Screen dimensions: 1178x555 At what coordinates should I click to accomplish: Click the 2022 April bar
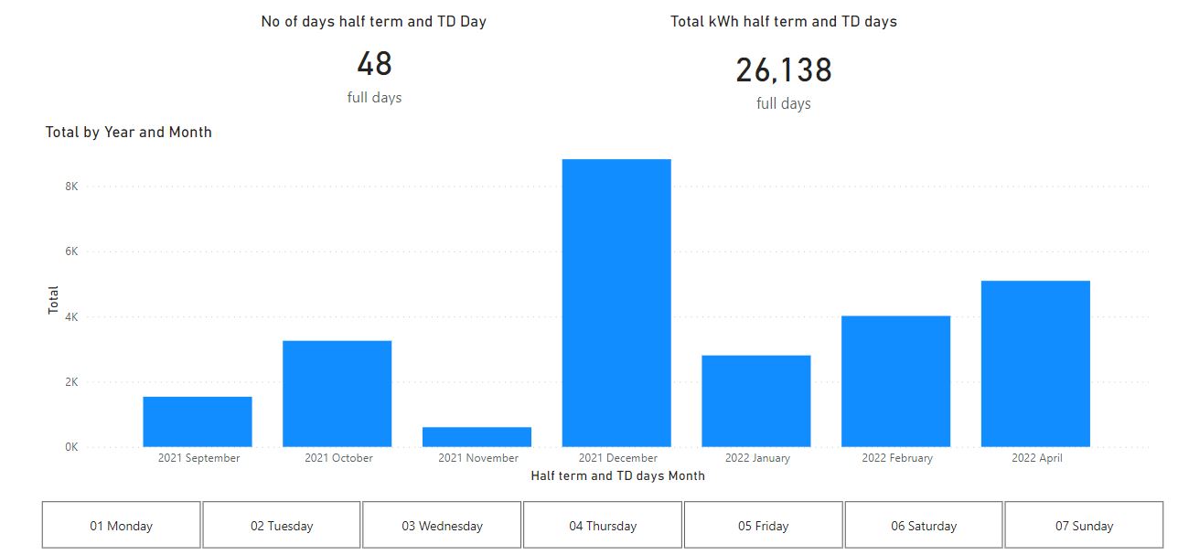pos(1035,364)
